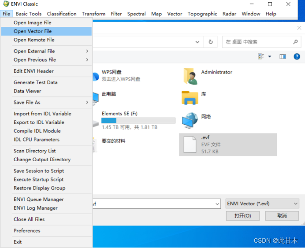The height and width of the screenshot is (248, 305).
Task: Open the Radar menu
Action: [229, 14]
